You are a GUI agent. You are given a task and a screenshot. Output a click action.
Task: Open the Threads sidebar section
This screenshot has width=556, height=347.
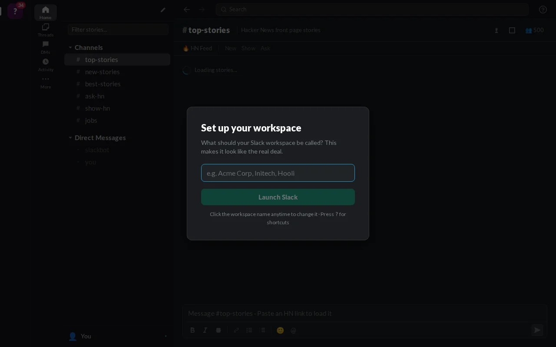point(46,30)
